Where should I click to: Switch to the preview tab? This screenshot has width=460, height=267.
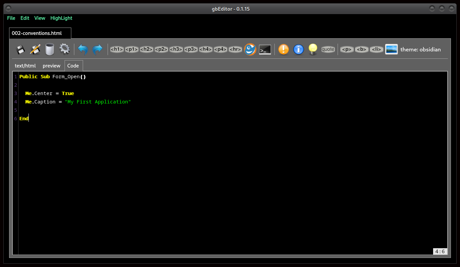(x=51, y=66)
